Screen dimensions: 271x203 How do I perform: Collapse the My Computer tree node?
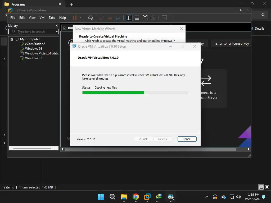(12, 39)
